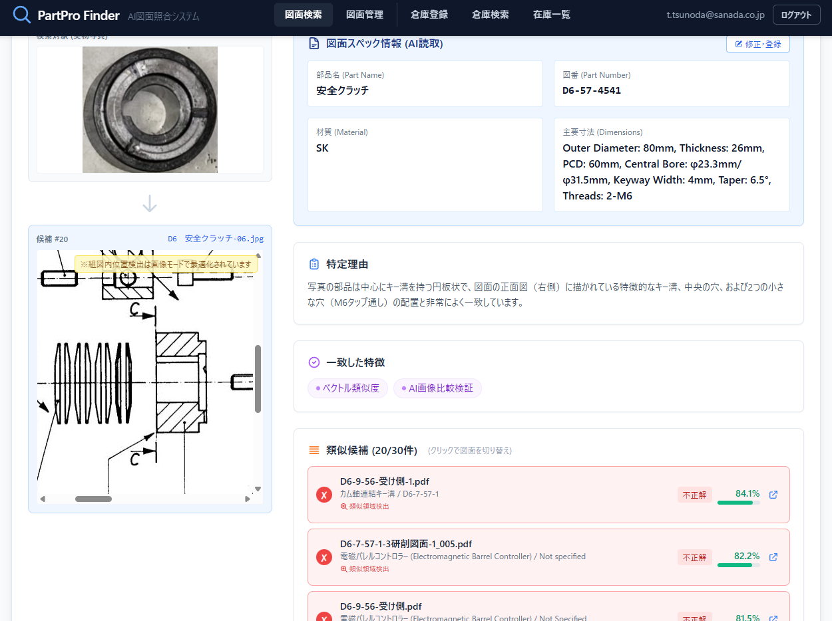This screenshot has width=832, height=621.
Task: Click the 修正・登録 button
Action: (757, 44)
